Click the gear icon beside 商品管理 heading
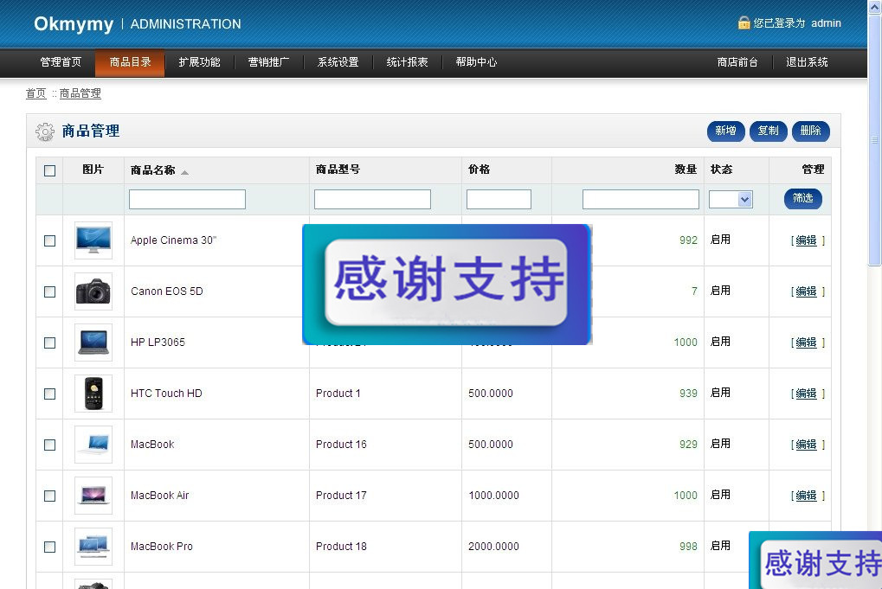This screenshot has height=589, width=882. pos(45,131)
